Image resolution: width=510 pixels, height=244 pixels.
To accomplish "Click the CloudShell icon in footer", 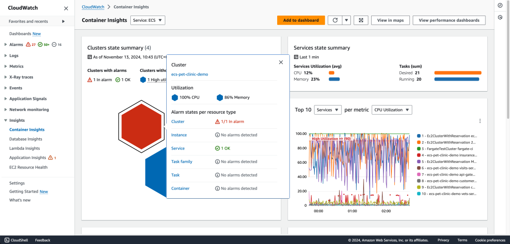I will coord(7,240).
